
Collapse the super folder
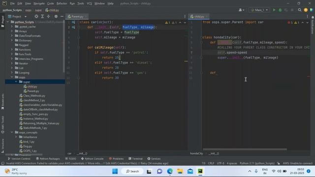pos(16,82)
